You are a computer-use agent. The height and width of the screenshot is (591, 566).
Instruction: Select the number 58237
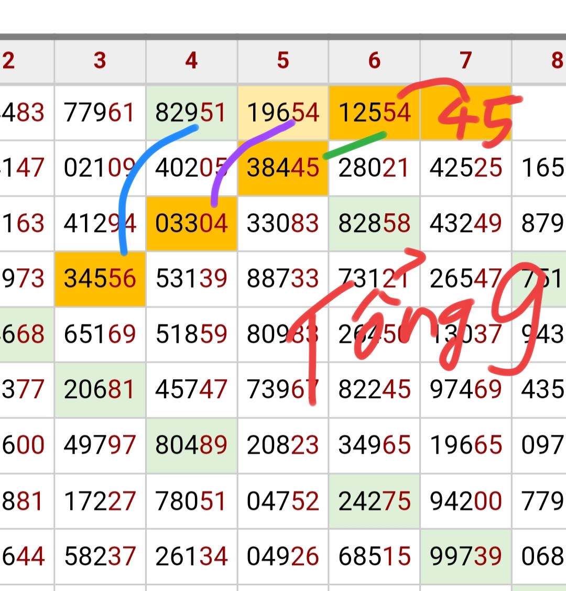(100, 556)
